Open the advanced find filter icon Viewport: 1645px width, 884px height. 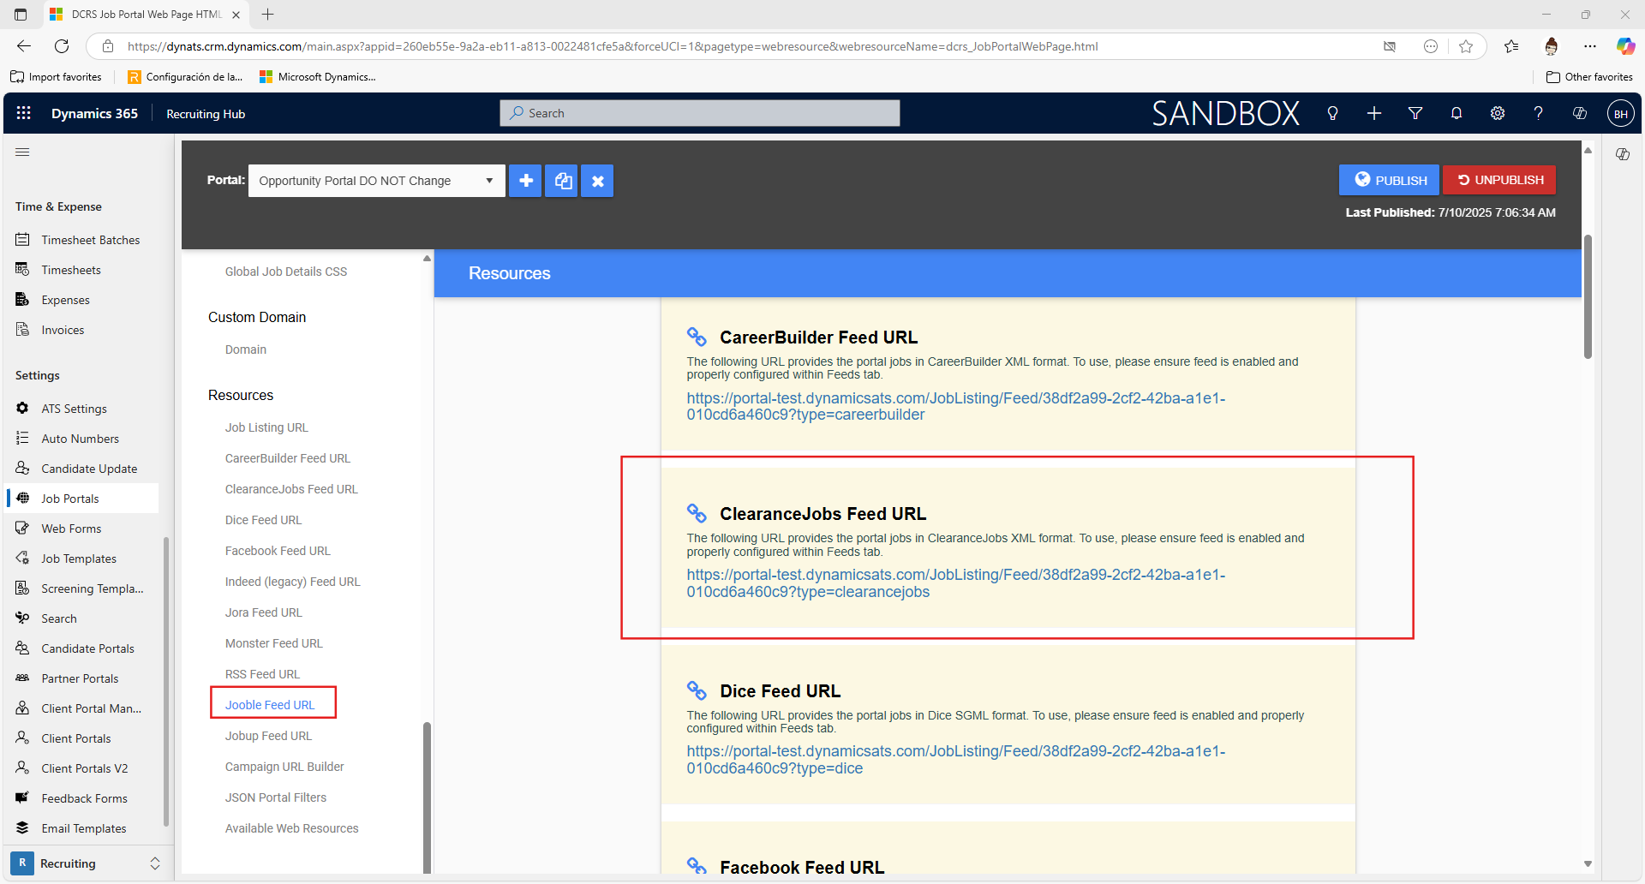pyautogui.click(x=1415, y=113)
